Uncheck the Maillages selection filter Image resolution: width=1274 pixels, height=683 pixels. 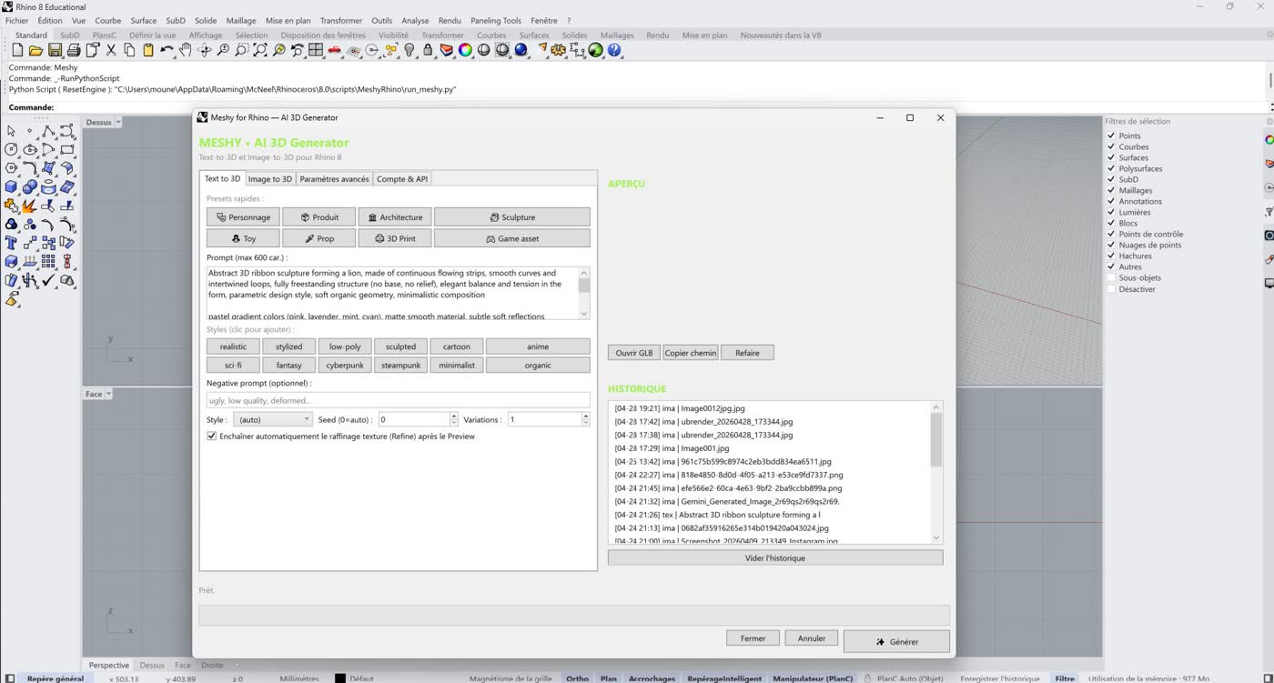pos(1111,191)
